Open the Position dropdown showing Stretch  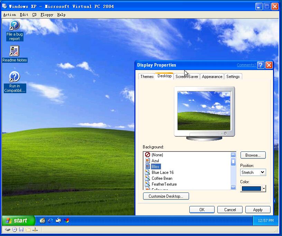(253, 173)
